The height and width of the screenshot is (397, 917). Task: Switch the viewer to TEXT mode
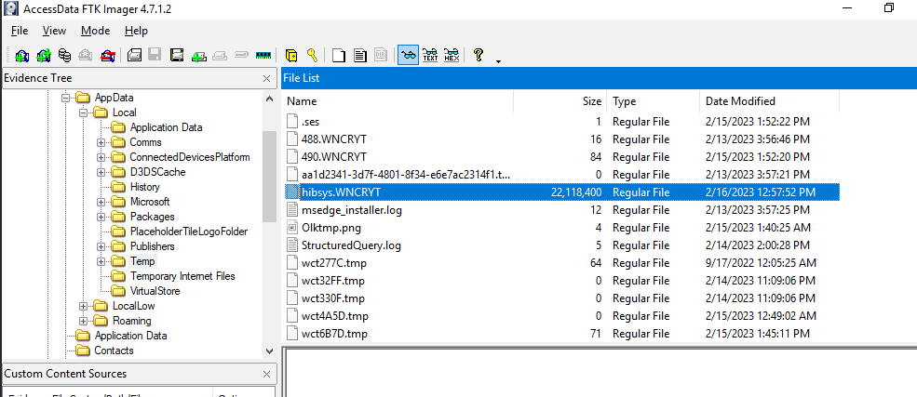point(430,55)
